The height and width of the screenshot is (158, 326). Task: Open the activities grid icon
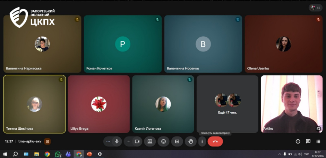click(318, 141)
